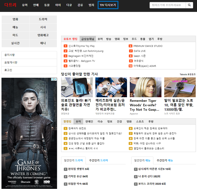Open the 미드 category button
This screenshot has width=197, height=189.
[x=15, y=35]
